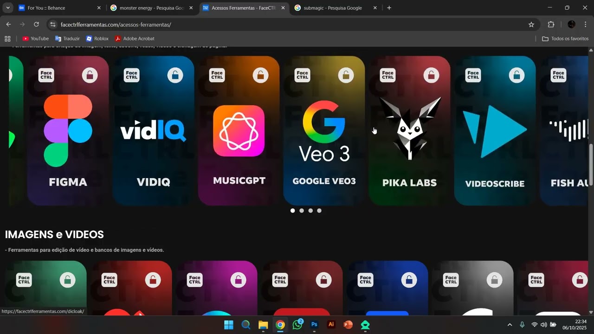
Task: Expand the tab search dropdown arrow
Action: pyautogui.click(x=8, y=8)
